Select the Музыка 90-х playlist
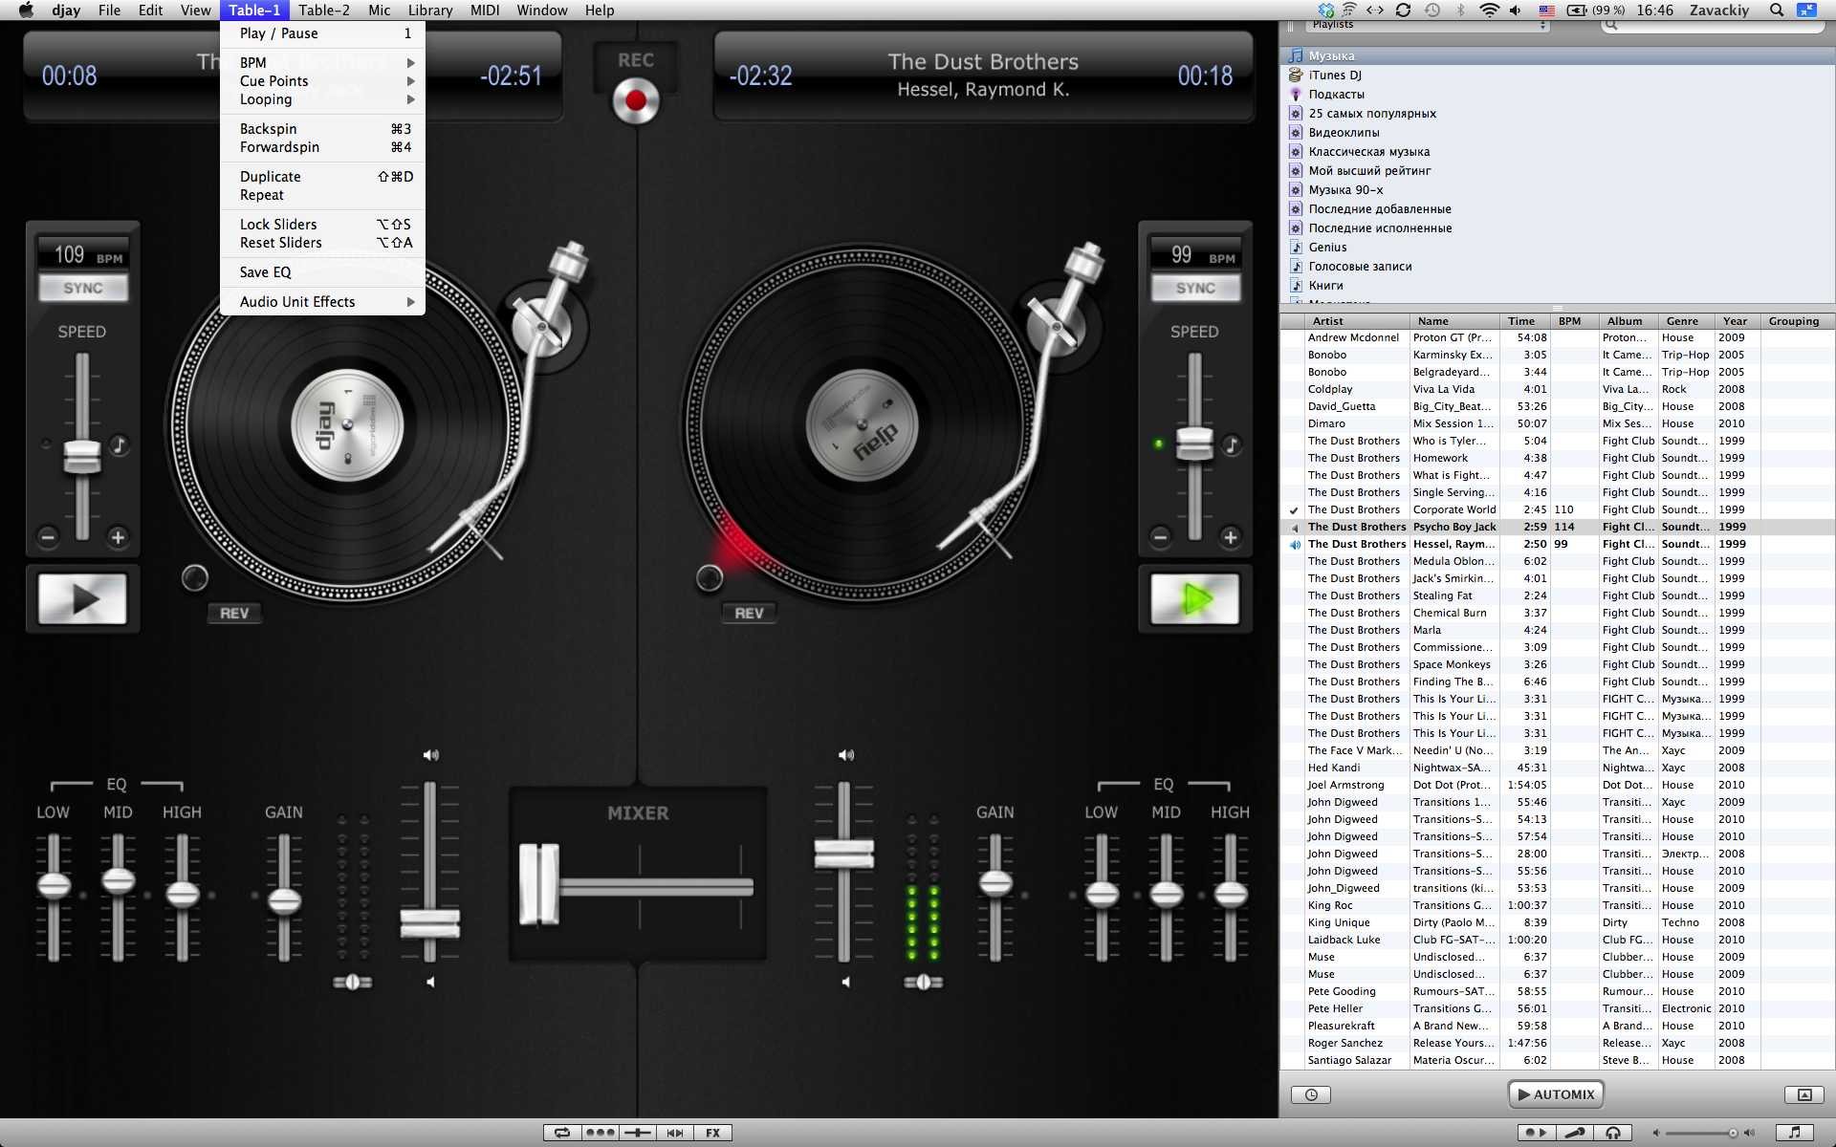 1558,190
